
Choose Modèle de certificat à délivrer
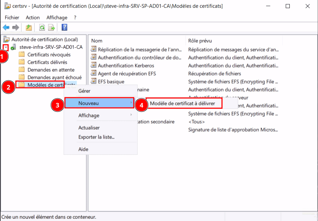coord(182,103)
